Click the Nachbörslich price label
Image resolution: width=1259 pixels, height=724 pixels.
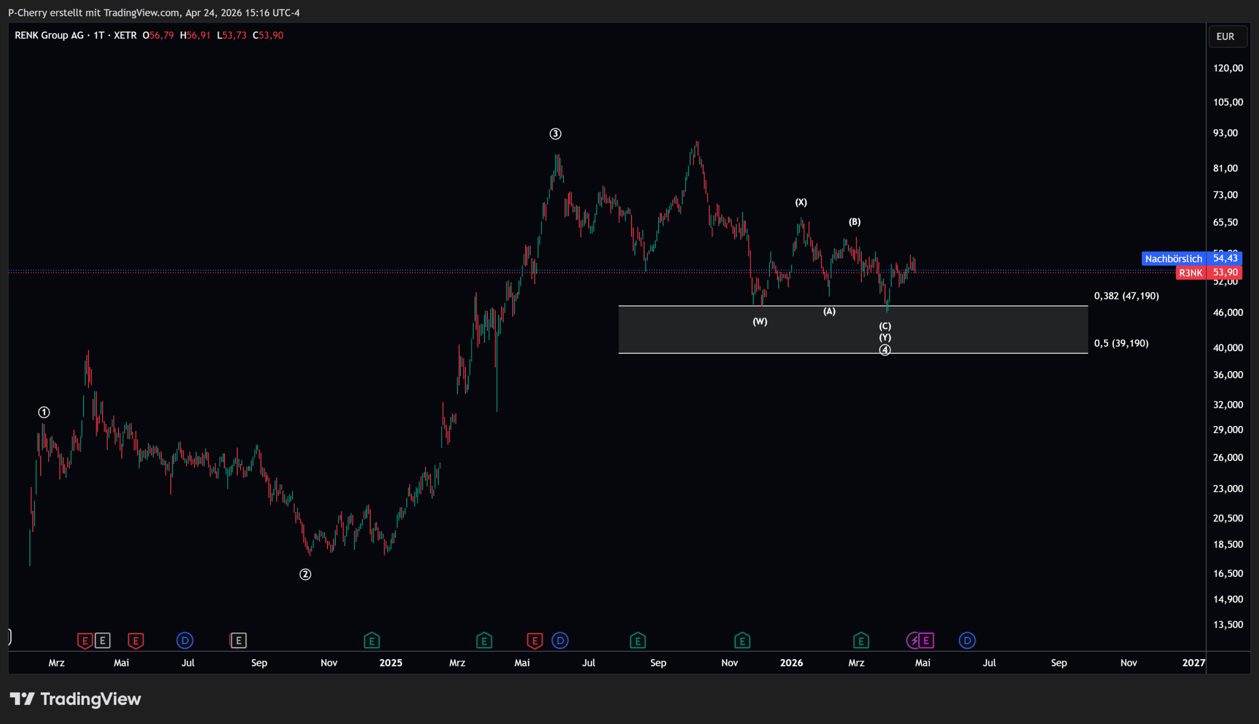1173,259
